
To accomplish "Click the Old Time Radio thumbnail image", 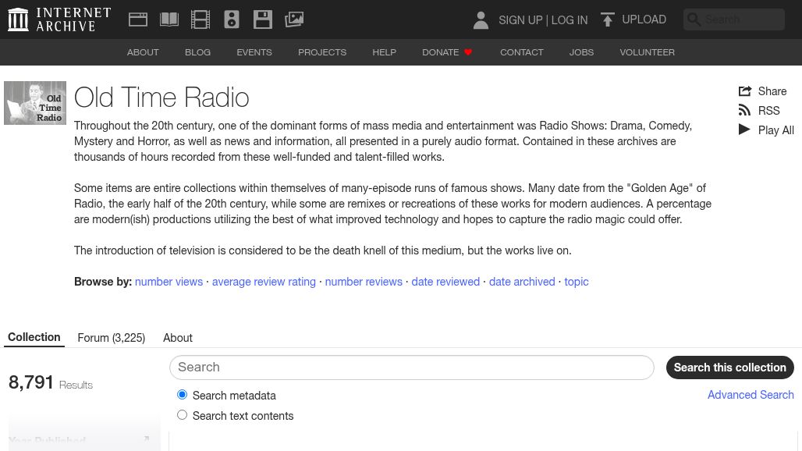I will (35, 103).
